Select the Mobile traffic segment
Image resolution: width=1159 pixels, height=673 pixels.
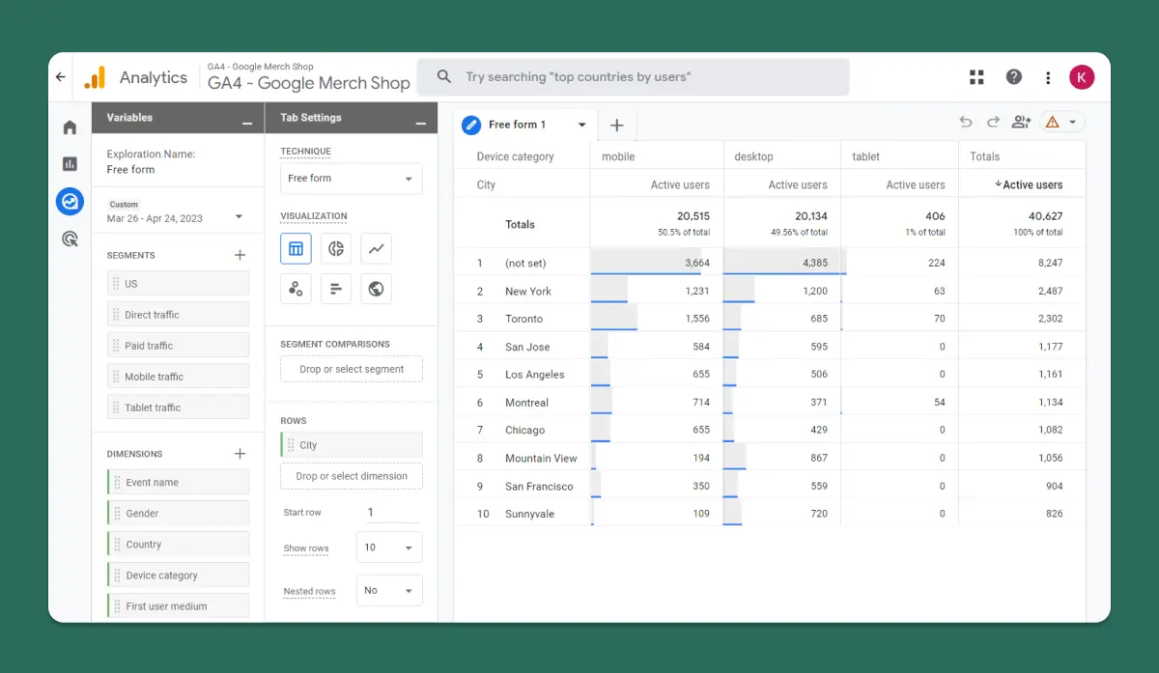178,377
